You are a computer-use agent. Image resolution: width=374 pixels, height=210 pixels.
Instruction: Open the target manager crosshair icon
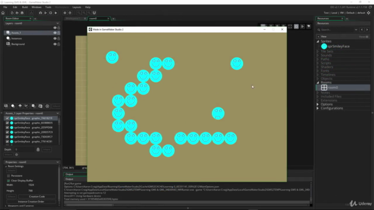[x=369, y=13]
